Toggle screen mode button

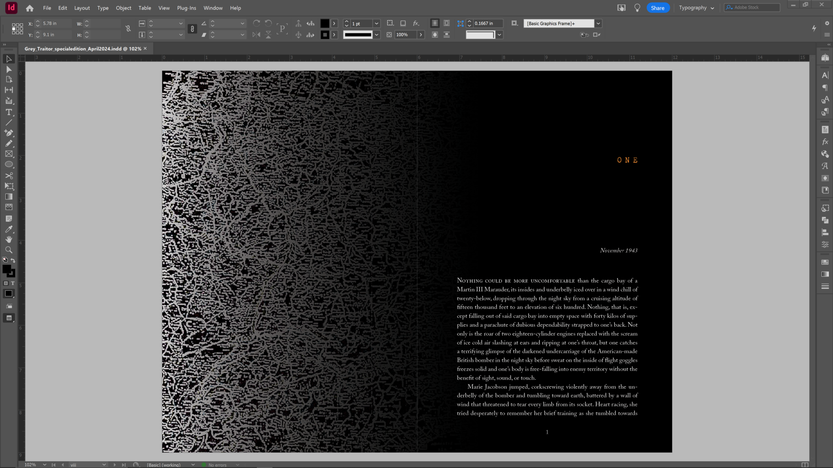(9, 318)
